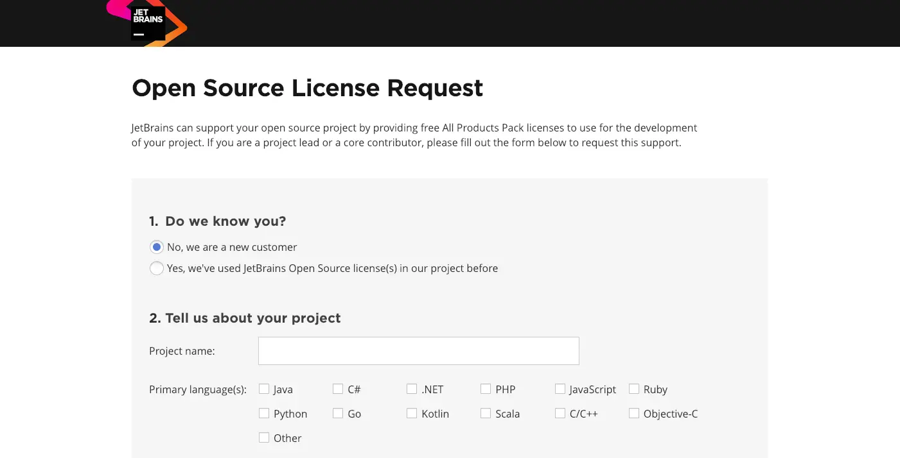Click the "Project name:" label
The image size is (900, 458).
(182, 351)
